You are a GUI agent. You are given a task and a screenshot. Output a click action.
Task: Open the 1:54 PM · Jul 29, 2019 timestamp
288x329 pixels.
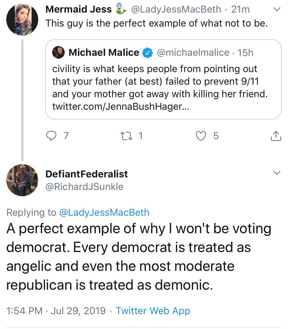point(56,311)
